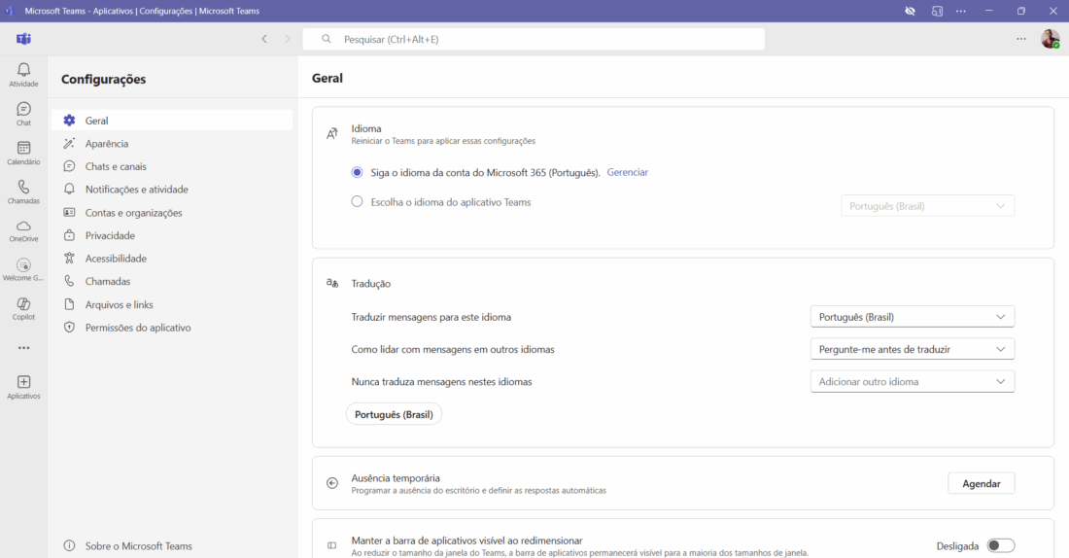Image resolution: width=1069 pixels, height=558 pixels.
Task: Open Contas e organizações settings
Action: [x=172, y=212]
